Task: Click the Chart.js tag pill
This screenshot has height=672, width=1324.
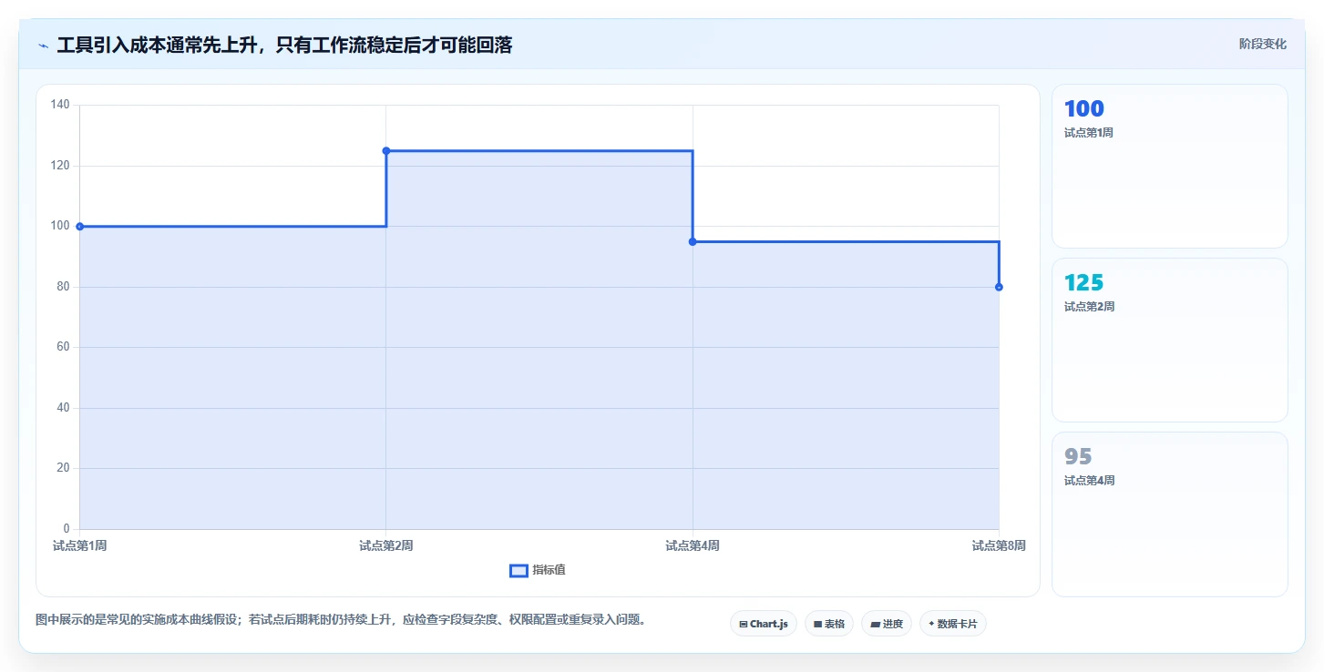Action: coord(764,624)
